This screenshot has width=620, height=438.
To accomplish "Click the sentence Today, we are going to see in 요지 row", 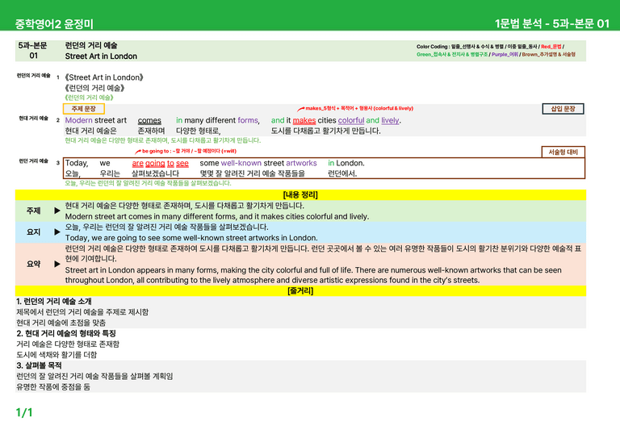I will (191, 238).
